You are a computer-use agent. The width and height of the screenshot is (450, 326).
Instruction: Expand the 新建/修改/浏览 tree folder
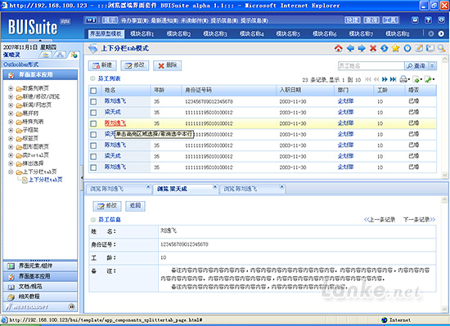click(11, 96)
